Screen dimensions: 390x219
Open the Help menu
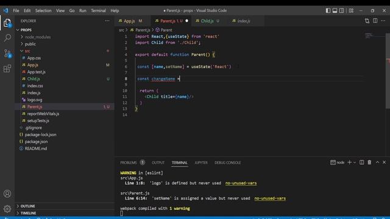tap(115, 10)
